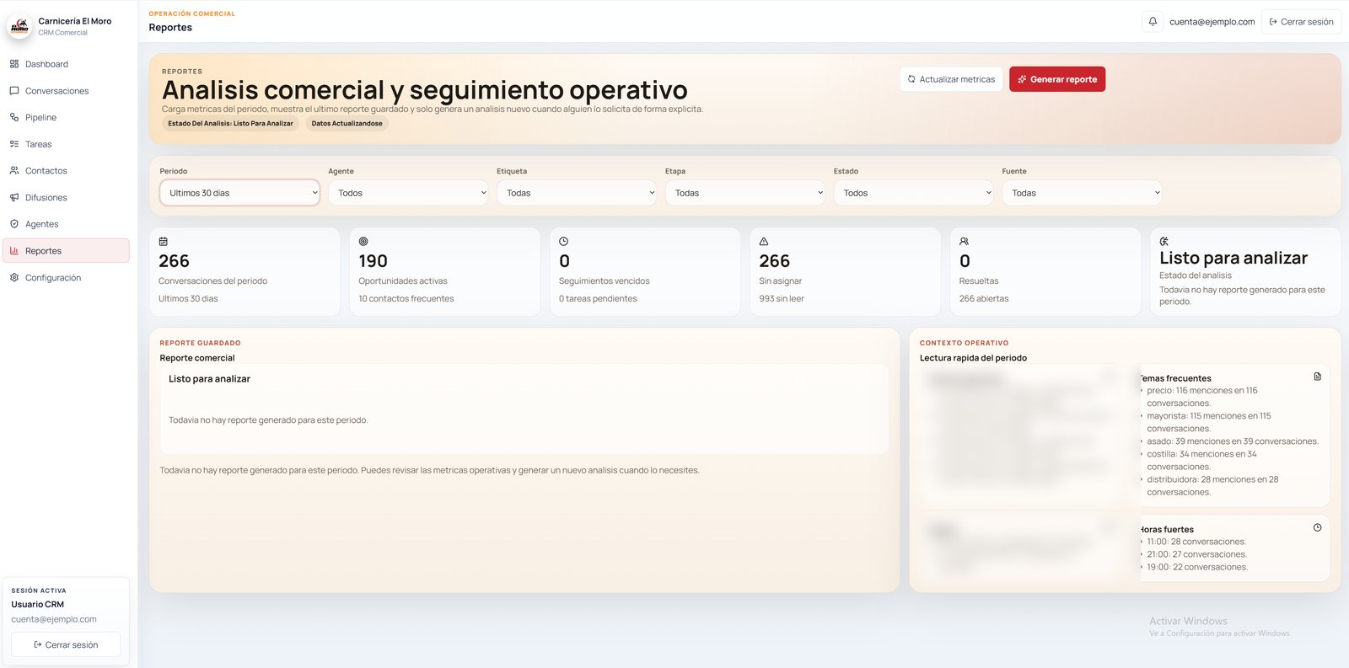Click the clock icon in Horas fuertes panel

(x=1317, y=527)
